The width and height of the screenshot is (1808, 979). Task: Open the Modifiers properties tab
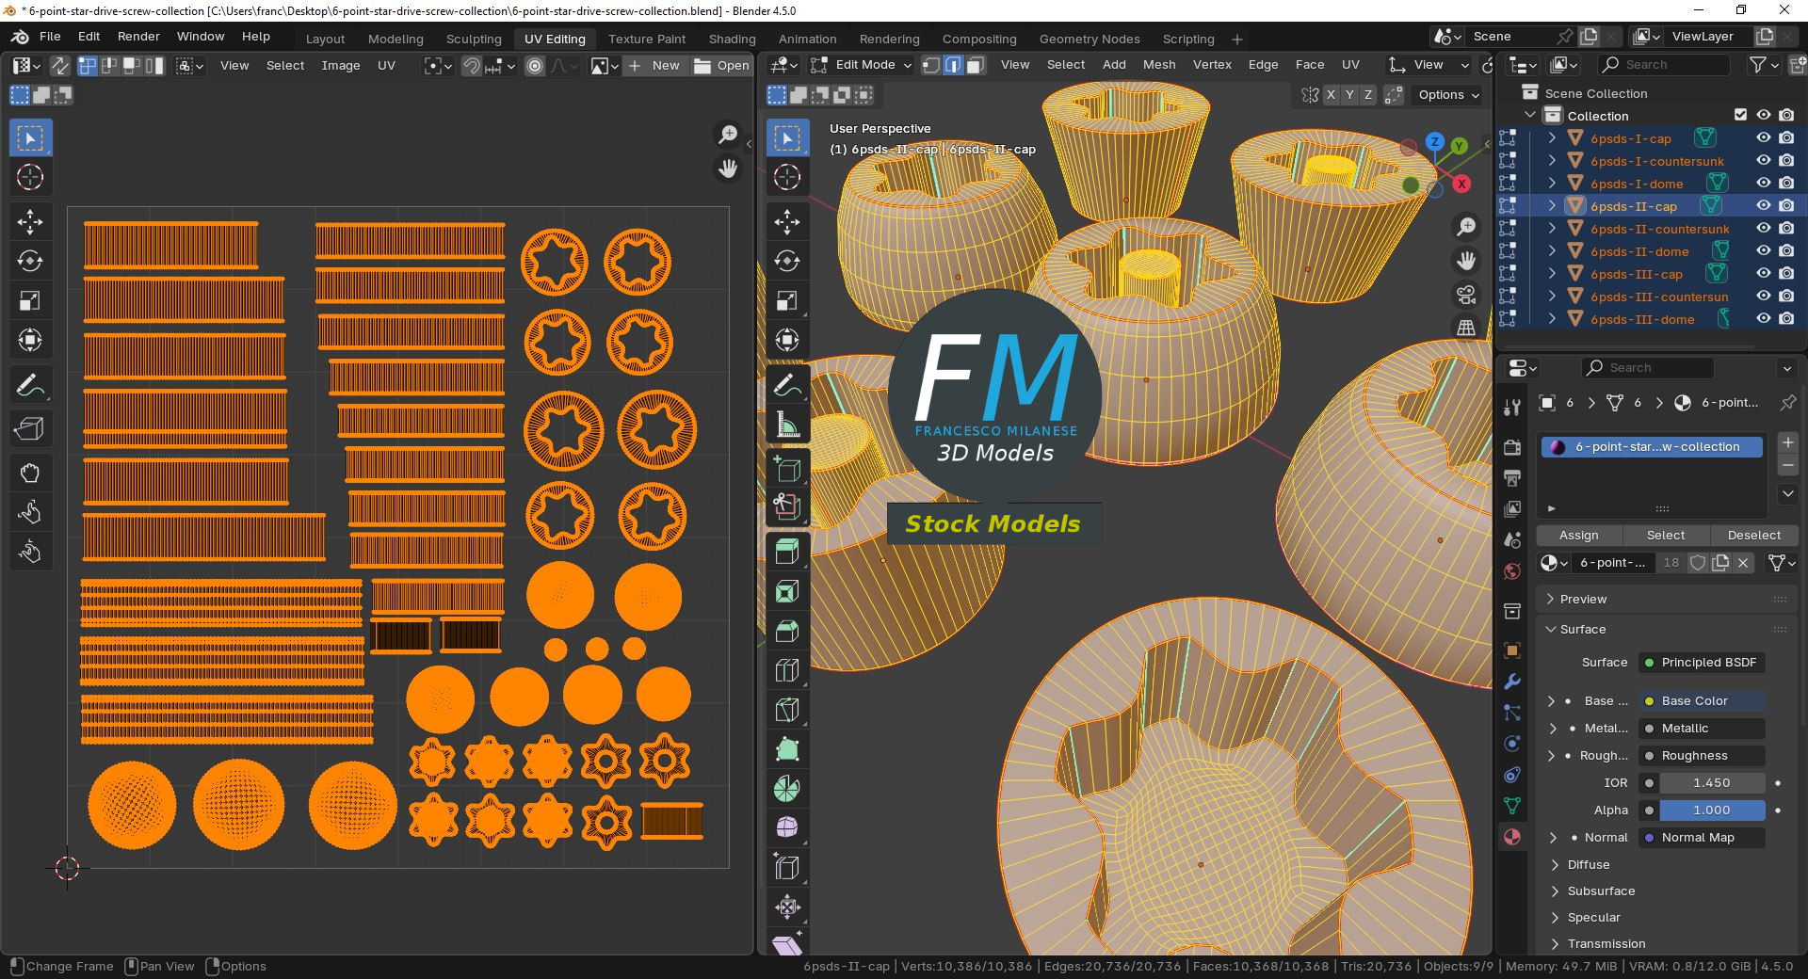click(x=1512, y=682)
